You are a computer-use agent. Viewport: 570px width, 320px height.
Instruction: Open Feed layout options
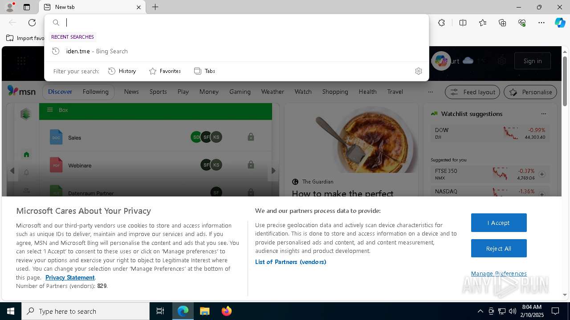(x=473, y=92)
